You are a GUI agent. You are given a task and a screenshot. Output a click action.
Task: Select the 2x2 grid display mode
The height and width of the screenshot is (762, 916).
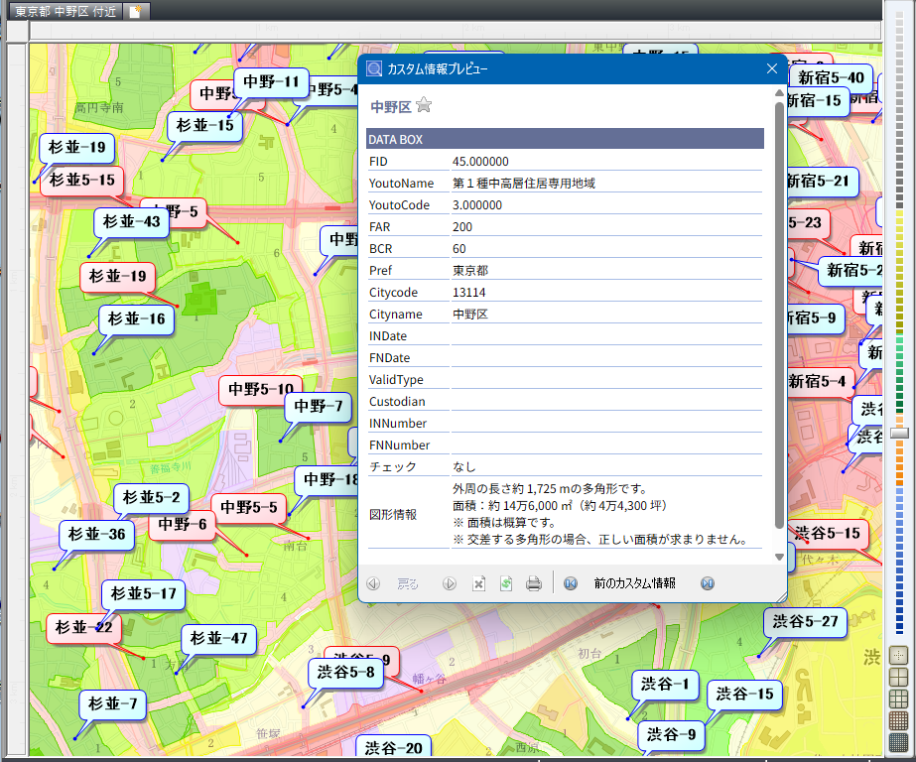click(x=898, y=678)
